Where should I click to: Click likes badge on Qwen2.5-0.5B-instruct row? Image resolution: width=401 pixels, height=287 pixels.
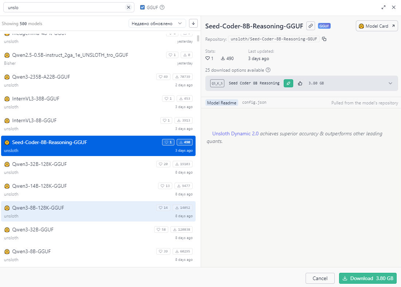172,55
